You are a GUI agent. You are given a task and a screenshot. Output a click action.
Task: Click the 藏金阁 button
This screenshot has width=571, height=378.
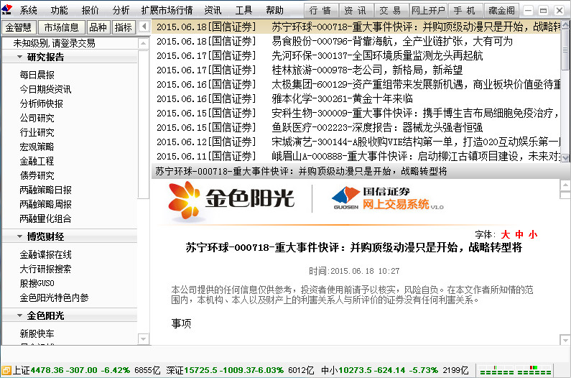pos(502,11)
